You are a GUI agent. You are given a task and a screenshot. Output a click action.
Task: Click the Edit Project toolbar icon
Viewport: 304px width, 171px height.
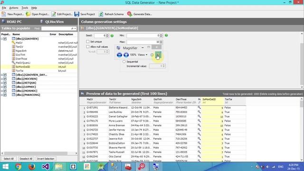coord(54,14)
